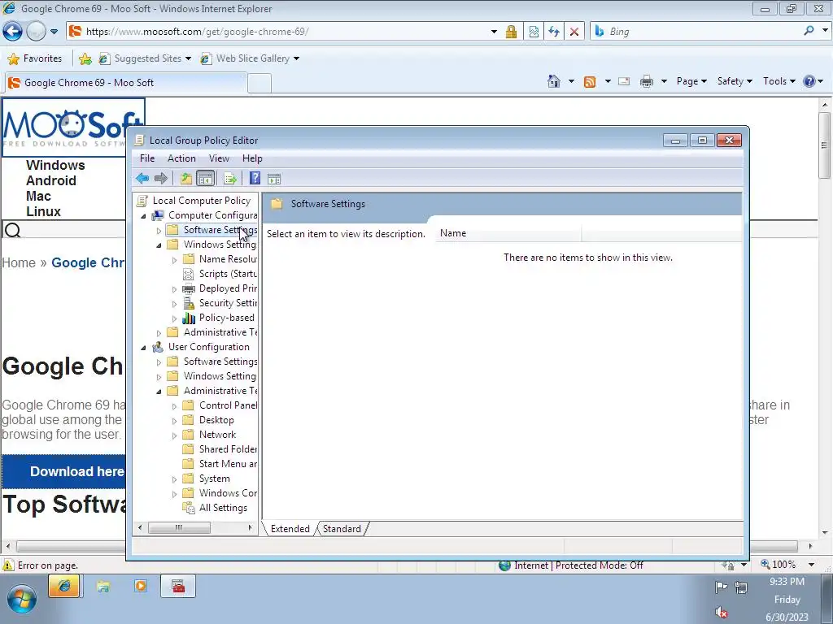Click Internet Explorer Back button
The height and width of the screenshot is (624, 833).
pyautogui.click(x=13, y=32)
